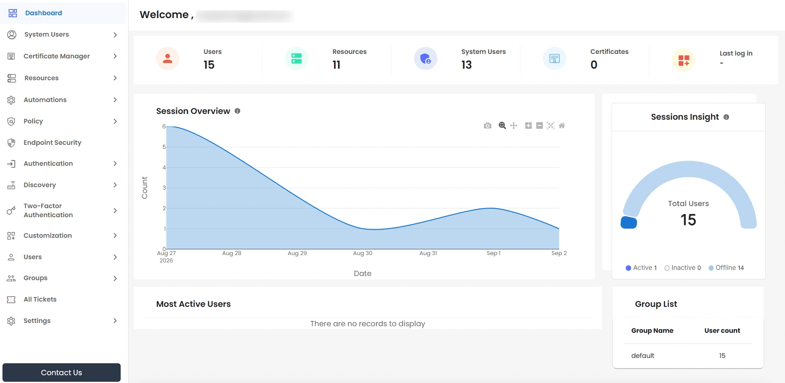Open the sidebar Users menu item
The height and width of the screenshot is (383, 785).
pos(63,257)
